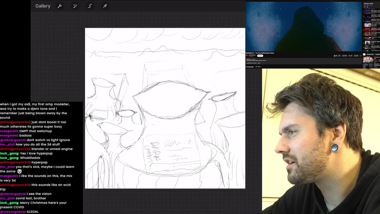Expand the video description with ...more
This screenshot has width=380, height=214.
(x=259, y=63)
